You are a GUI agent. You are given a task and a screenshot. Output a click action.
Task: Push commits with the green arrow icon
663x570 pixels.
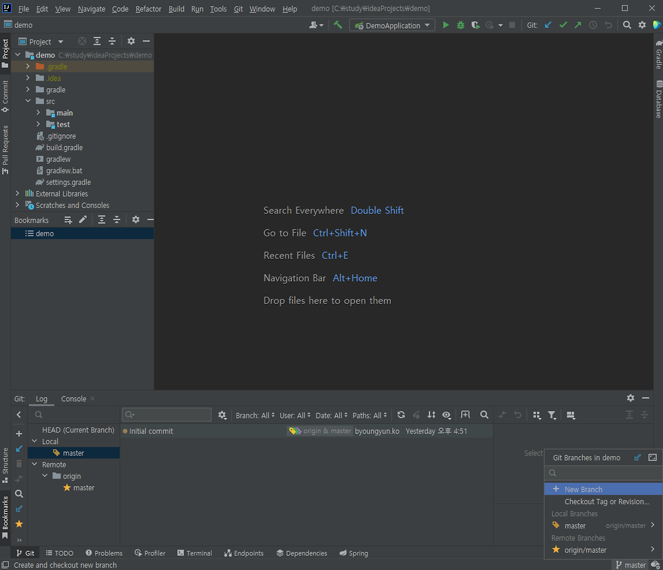tap(578, 25)
